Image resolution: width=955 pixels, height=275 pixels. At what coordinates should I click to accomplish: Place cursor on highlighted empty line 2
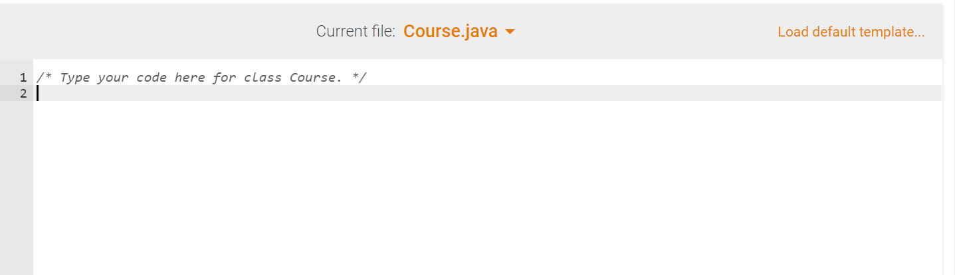(487, 93)
